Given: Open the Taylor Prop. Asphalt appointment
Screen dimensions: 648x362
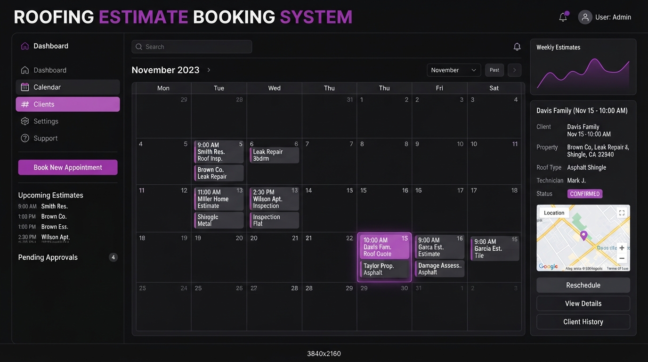Looking at the screenshot, I should click(x=385, y=269).
